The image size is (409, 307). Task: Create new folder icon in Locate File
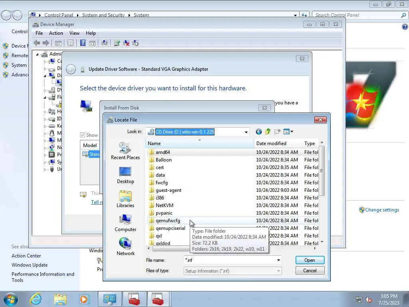[x=277, y=132]
